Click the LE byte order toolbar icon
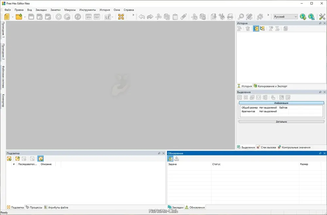 coord(108,17)
